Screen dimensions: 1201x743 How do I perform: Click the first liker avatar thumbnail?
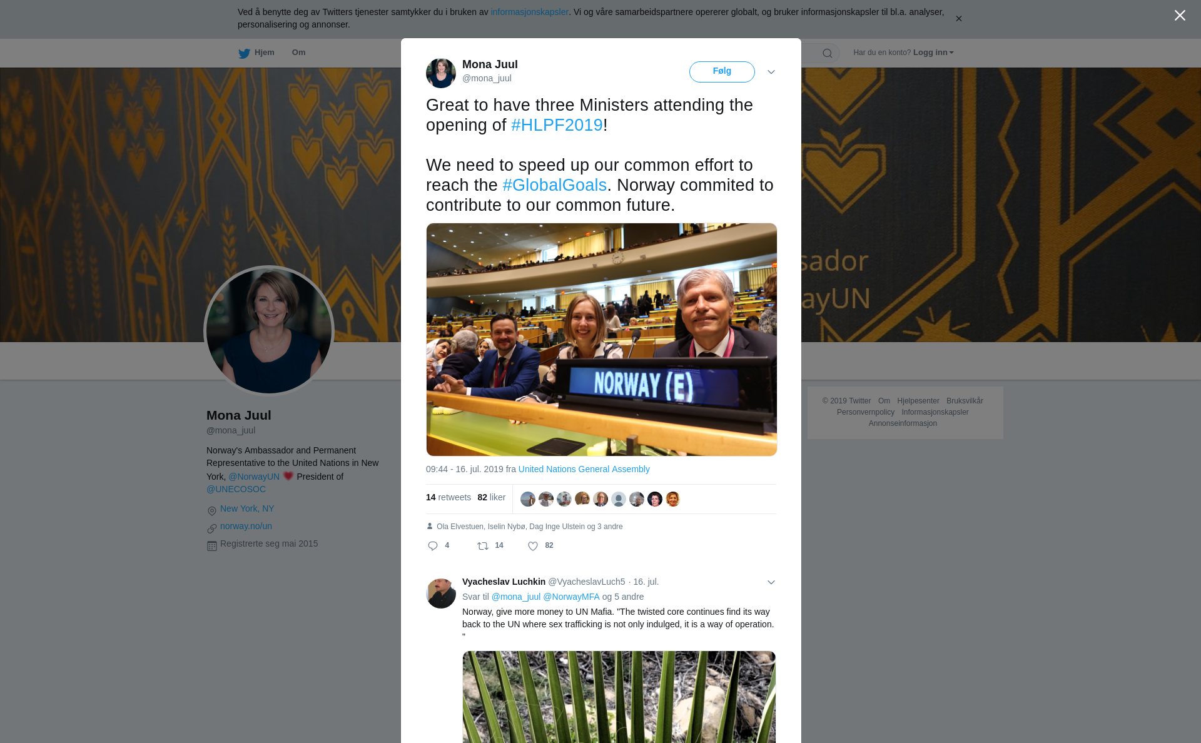point(528,499)
